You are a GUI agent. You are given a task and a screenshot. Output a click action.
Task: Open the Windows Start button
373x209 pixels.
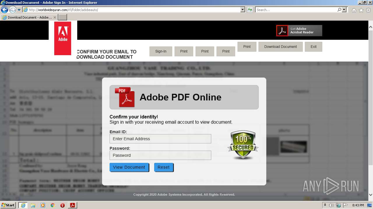pyautogui.click(x=8, y=205)
